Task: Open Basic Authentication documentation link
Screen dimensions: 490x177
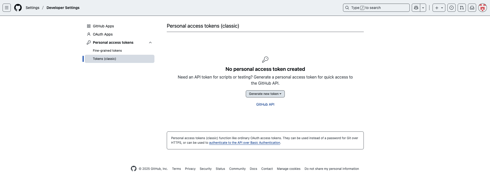Action: pos(244,143)
